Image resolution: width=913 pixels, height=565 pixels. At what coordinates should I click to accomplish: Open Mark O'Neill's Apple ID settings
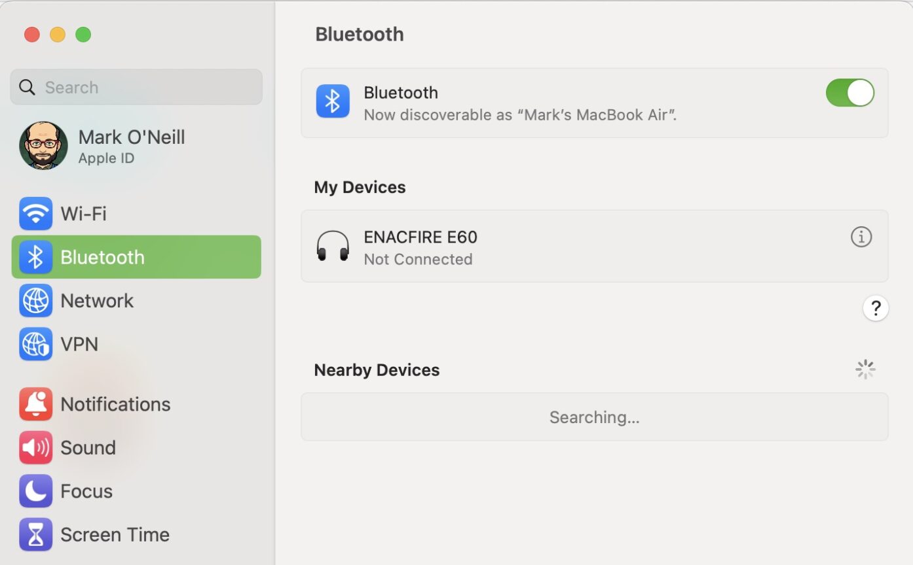coord(131,145)
